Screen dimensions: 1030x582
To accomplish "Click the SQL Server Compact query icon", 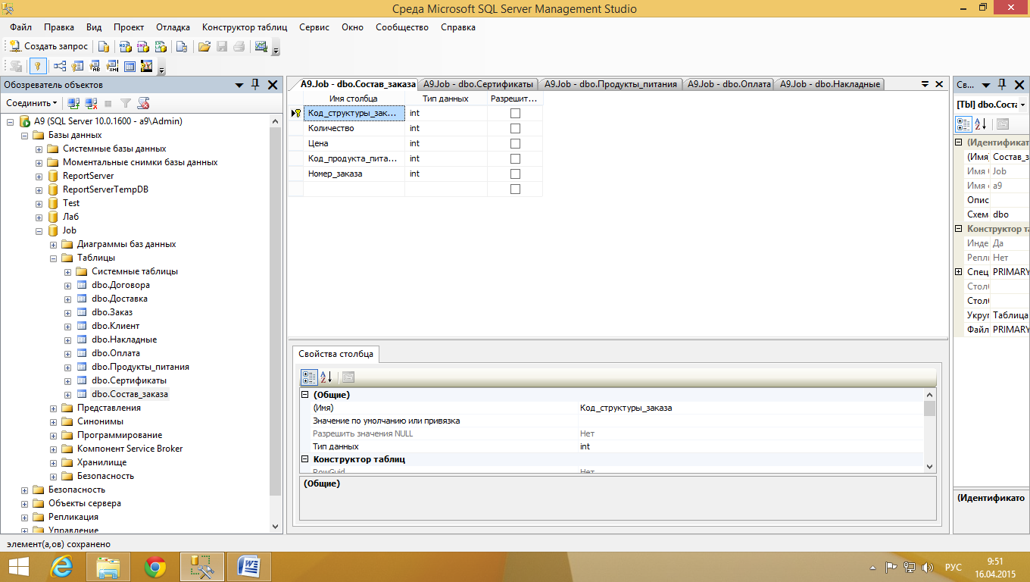I will click(181, 46).
